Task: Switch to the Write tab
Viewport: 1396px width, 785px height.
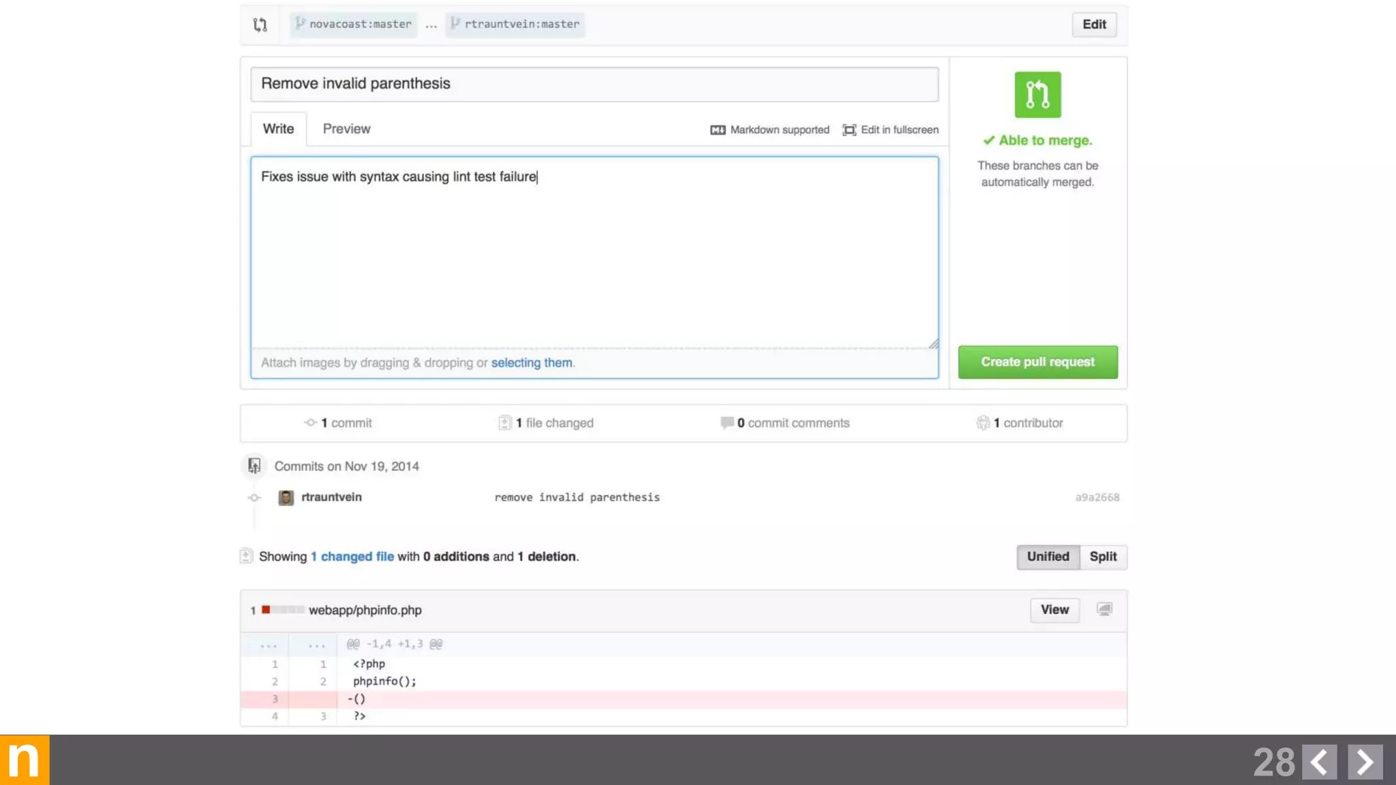Action: (x=278, y=129)
